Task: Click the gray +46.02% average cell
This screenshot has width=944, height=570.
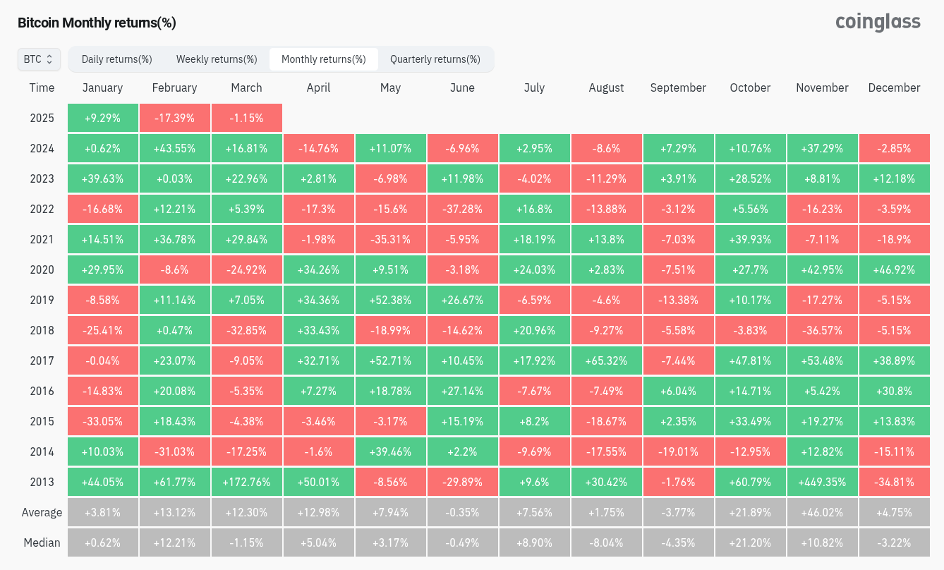Action: tap(822, 513)
